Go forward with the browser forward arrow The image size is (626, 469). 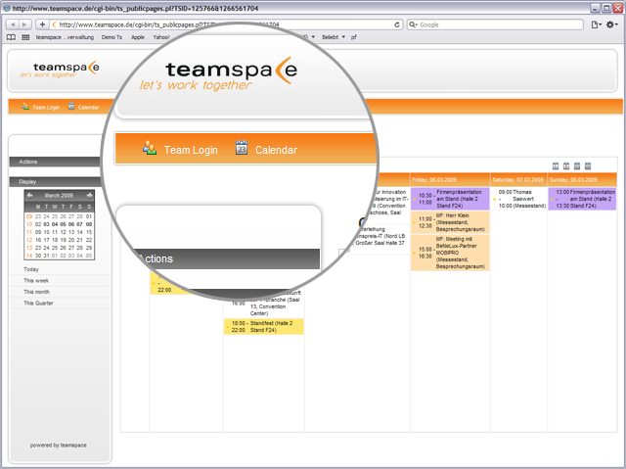click(24, 24)
